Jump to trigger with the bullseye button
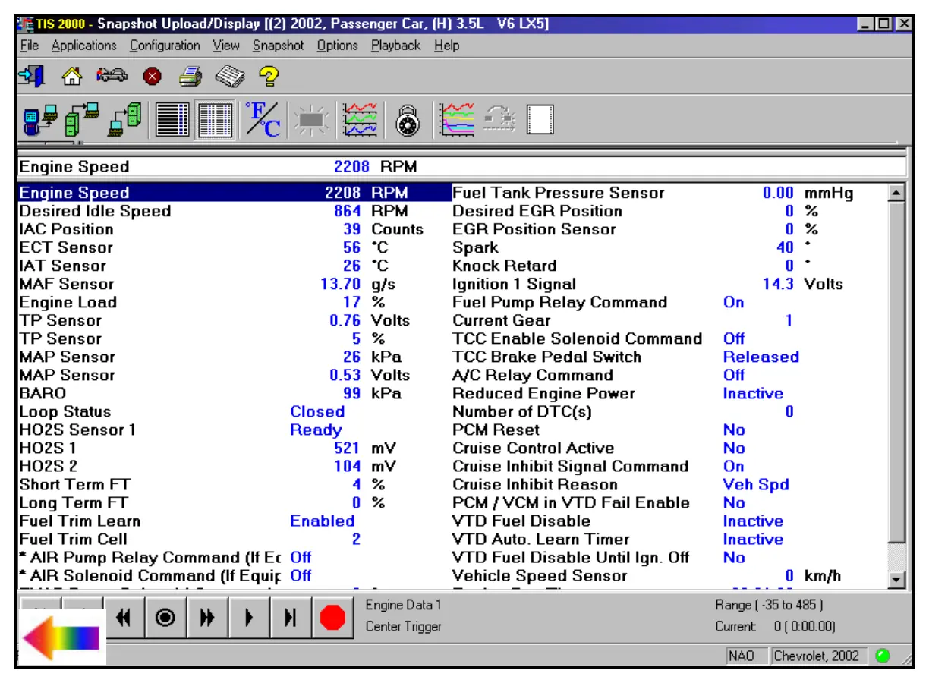Viewport: 929px width, 683px height. [164, 618]
